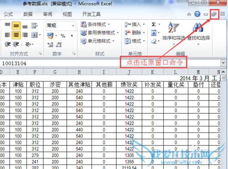Open number format combo box 常规
Viewport: 228px width, 169px height.
click(61, 26)
